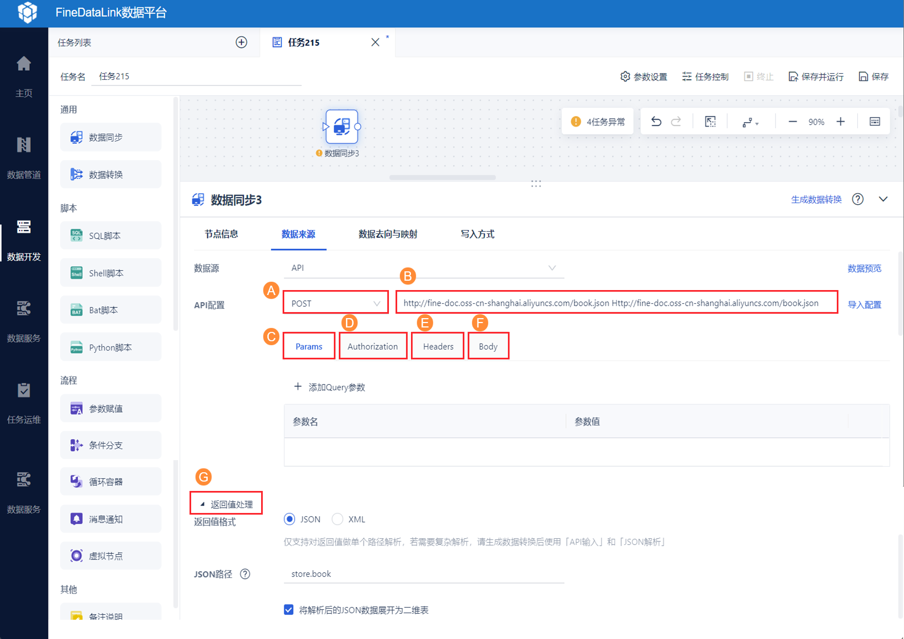Click the FineDataLink logo icon
Viewport: 904px width, 639px height.
tap(27, 13)
